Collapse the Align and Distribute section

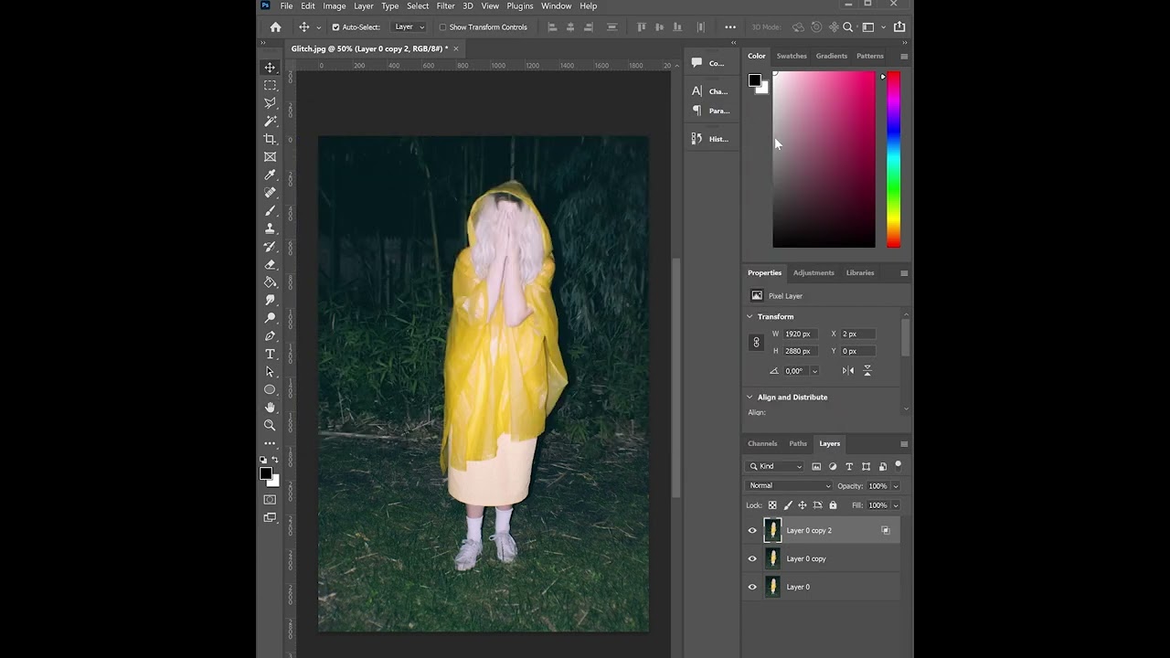click(750, 398)
